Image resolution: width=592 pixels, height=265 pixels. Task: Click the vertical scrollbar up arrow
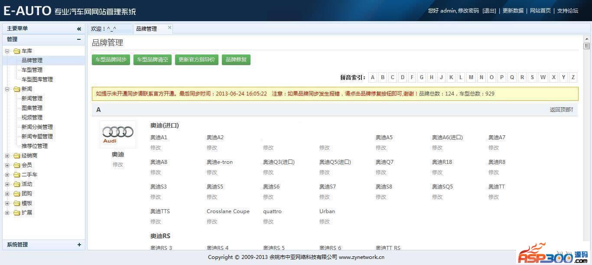point(586,39)
